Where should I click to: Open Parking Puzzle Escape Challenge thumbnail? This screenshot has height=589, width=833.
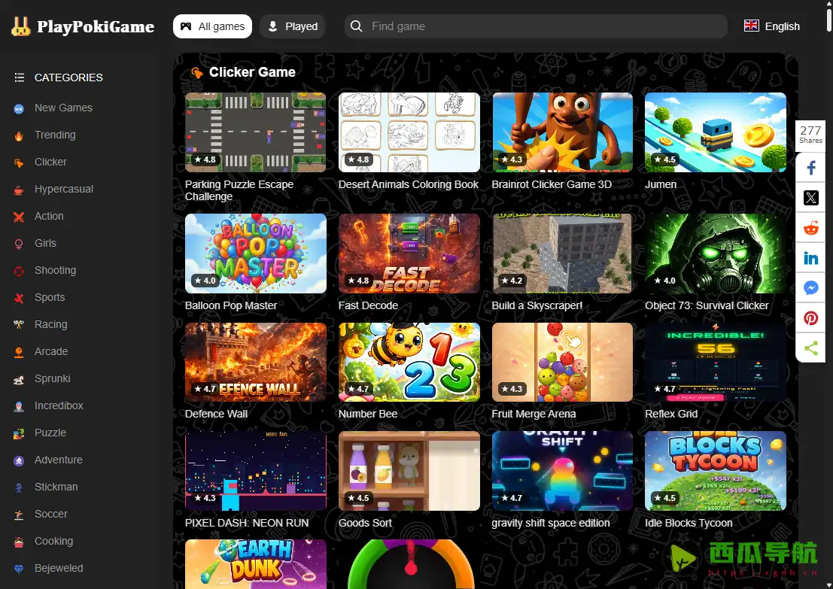pos(256,132)
